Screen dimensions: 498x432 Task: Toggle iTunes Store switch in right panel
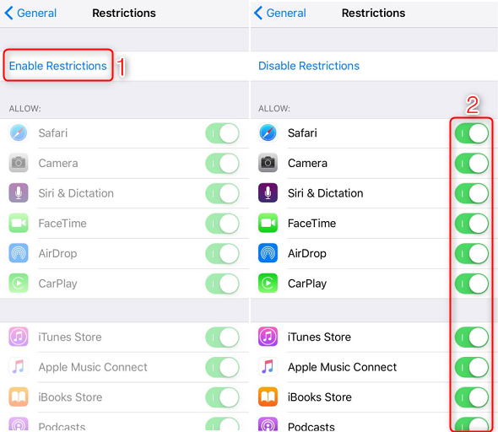(472, 337)
